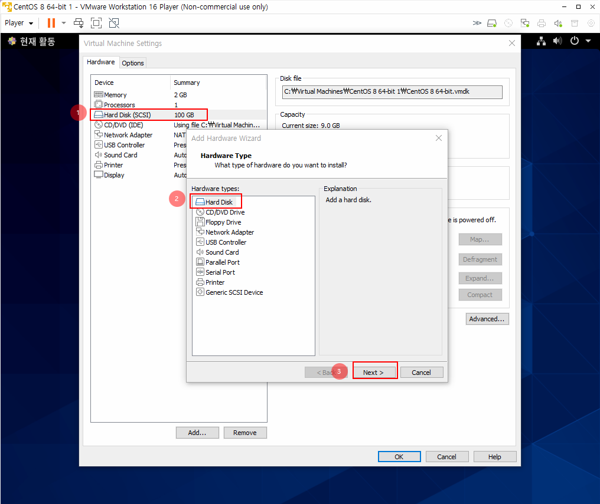This screenshot has width=600, height=504.
Task: Close the Virtual Machine Settings window
Action: [512, 43]
